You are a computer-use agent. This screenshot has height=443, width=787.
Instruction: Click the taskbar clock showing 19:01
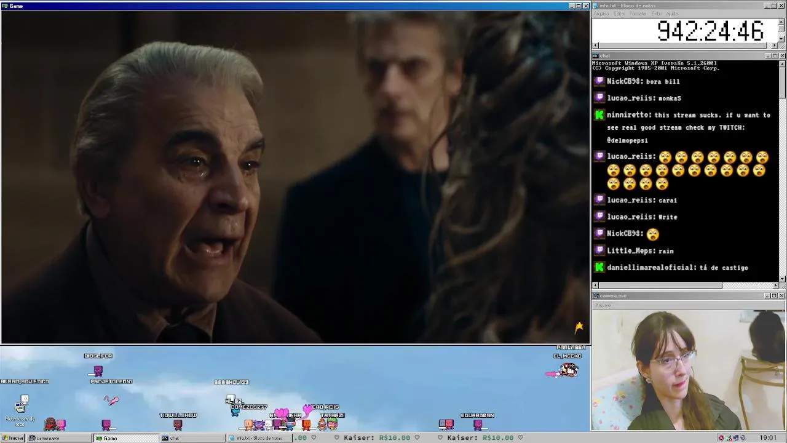(x=768, y=438)
